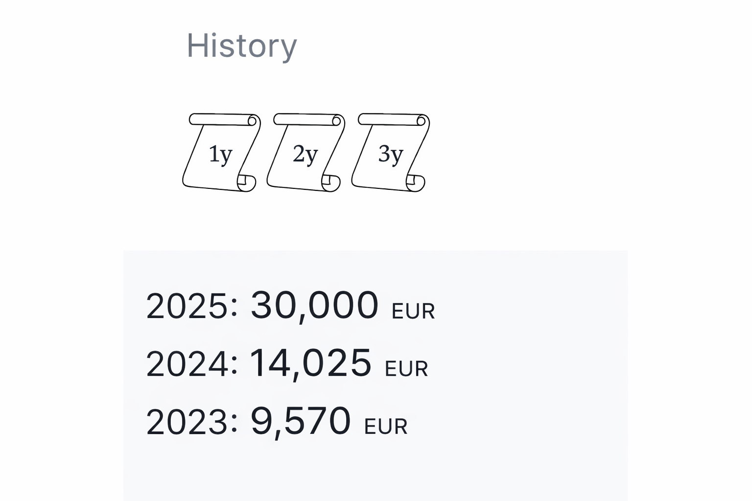752x501 pixels.
Task: Click the 30,000 amount value
Action: (x=314, y=305)
